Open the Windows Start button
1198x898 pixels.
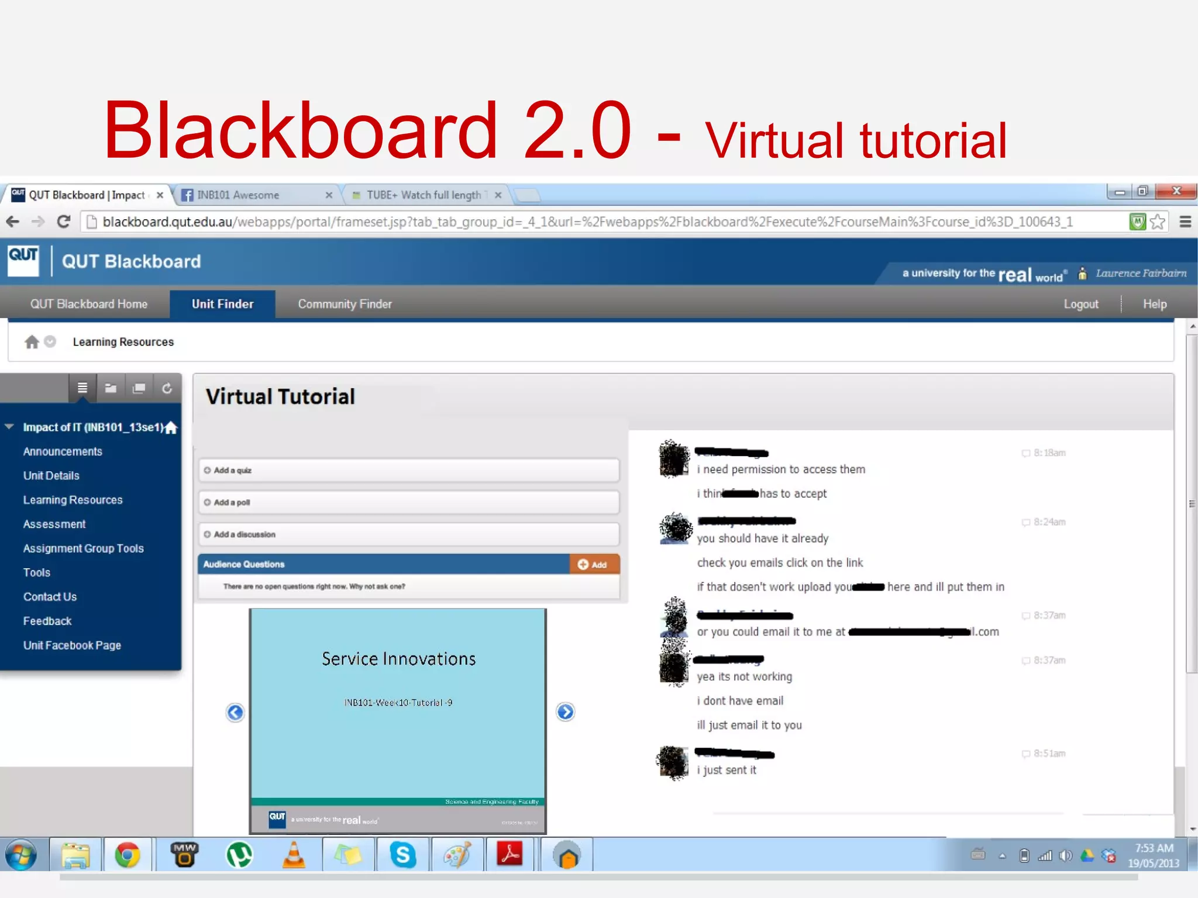tap(21, 855)
